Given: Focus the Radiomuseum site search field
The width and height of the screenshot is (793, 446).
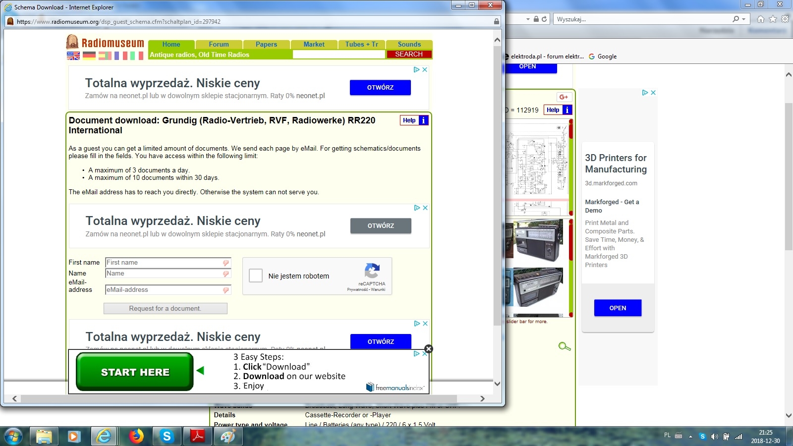Looking at the screenshot, I should point(339,55).
